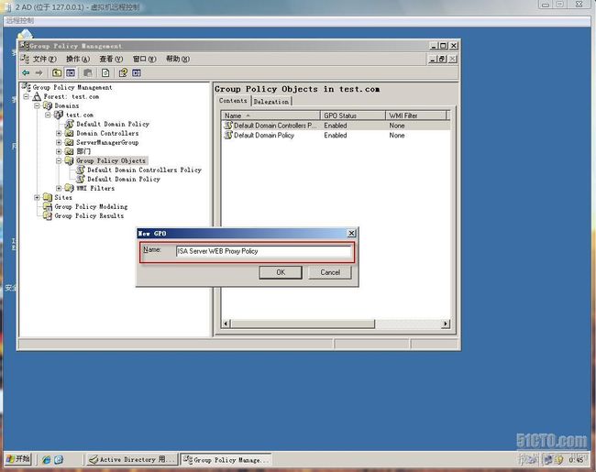596x472 pixels.
Task: Click None WMI filter of Default Domain Controllers row
Action: 397,125
